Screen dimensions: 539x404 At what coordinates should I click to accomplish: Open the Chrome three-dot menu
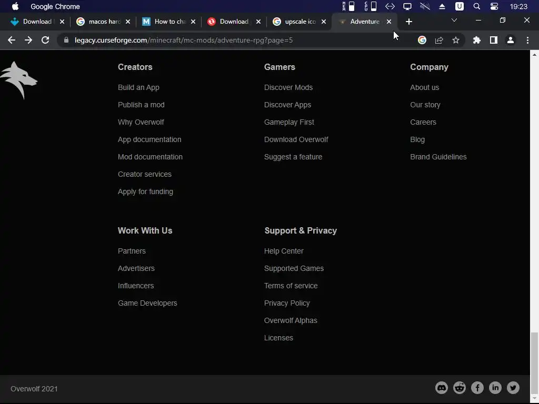527,40
